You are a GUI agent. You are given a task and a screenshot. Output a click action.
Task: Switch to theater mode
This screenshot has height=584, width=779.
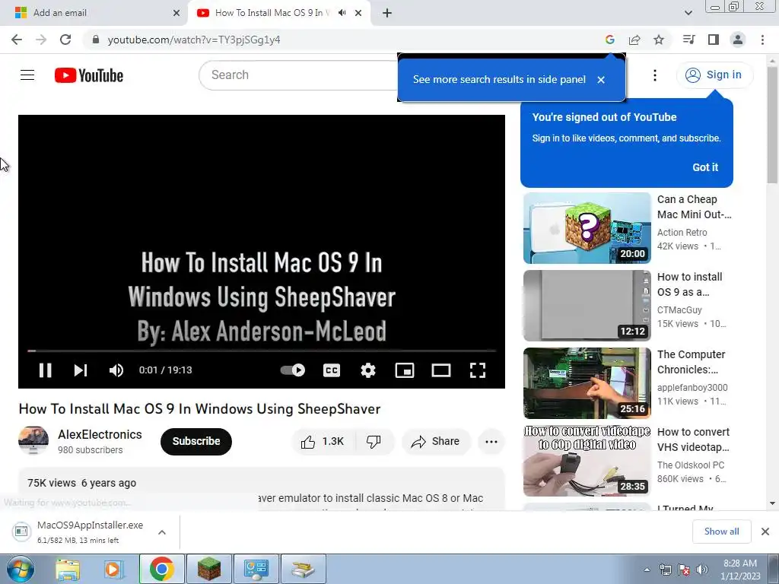441,370
